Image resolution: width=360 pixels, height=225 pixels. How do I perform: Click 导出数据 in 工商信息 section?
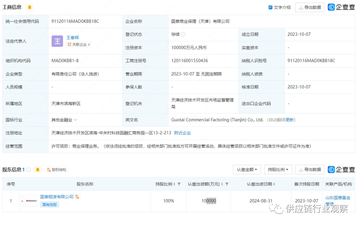tap(310, 7)
